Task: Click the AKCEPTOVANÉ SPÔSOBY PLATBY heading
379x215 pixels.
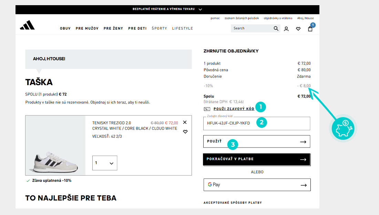Action: point(233,203)
